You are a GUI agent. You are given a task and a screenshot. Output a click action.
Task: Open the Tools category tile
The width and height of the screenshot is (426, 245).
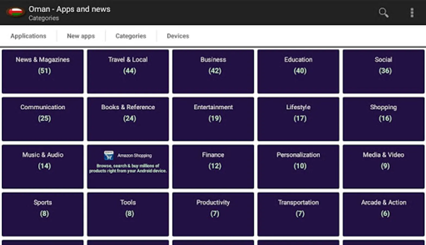pos(128,214)
